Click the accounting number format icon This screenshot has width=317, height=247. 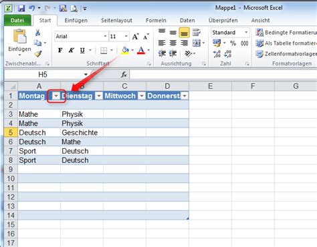[x=217, y=43]
